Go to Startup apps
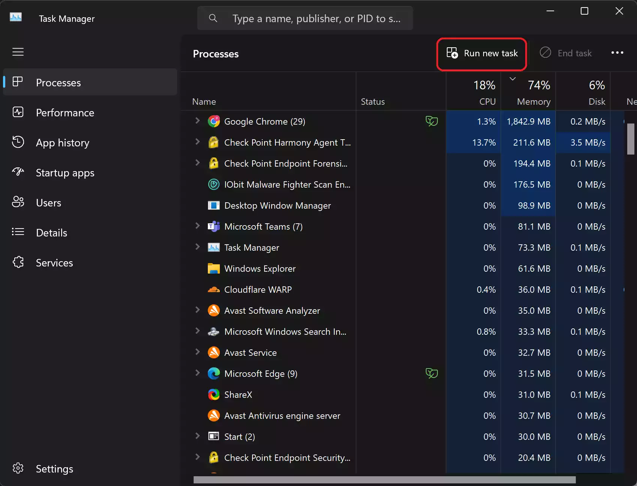637x486 pixels. coord(90,172)
